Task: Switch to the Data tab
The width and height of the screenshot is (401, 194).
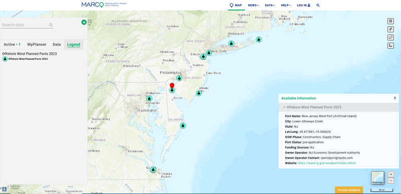Action: tap(57, 45)
